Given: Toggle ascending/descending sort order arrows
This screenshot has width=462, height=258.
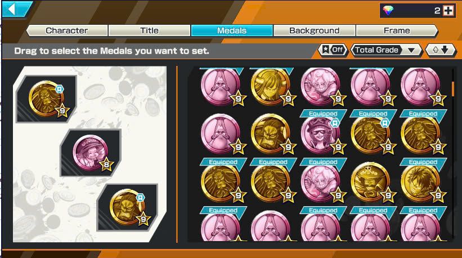Looking at the screenshot, I should click(x=441, y=50).
